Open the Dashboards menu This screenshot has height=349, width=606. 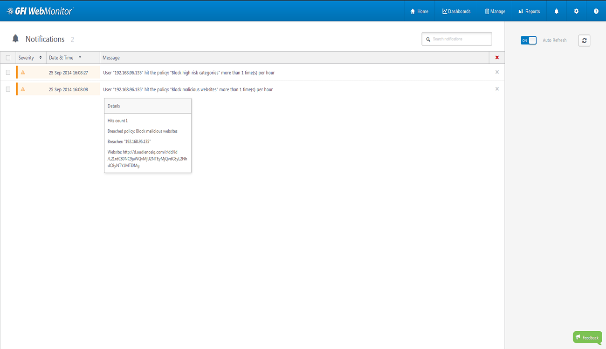456,11
